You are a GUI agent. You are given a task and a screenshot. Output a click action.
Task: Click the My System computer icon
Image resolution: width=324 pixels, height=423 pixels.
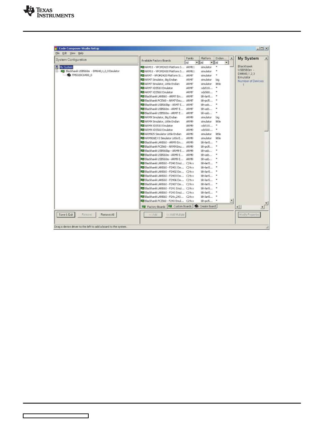point(57,67)
